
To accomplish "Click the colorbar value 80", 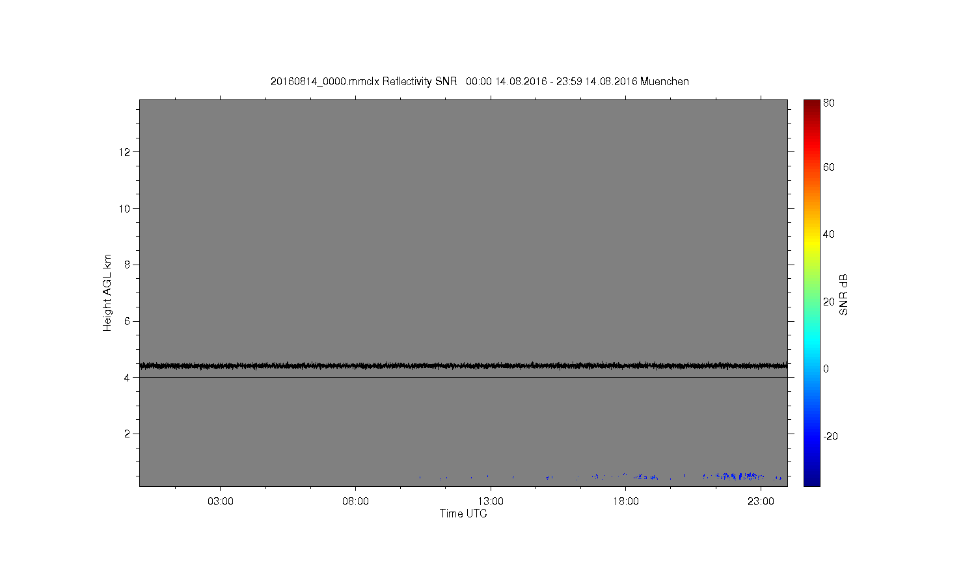I will (829, 103).
